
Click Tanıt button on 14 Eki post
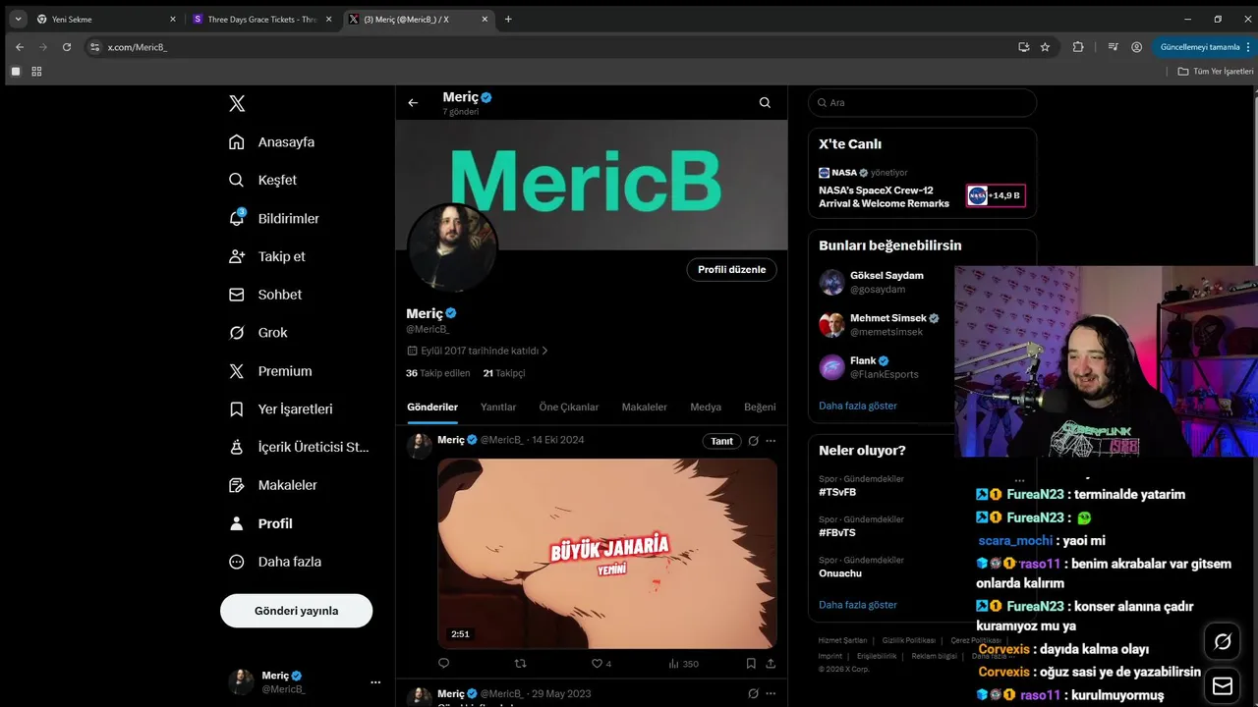click(721, 441)
